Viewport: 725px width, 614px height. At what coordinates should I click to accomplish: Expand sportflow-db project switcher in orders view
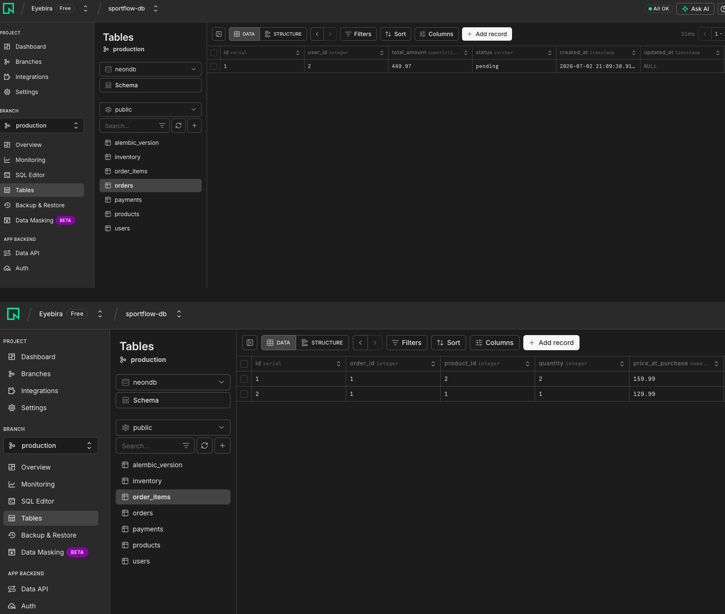[156, 8]
